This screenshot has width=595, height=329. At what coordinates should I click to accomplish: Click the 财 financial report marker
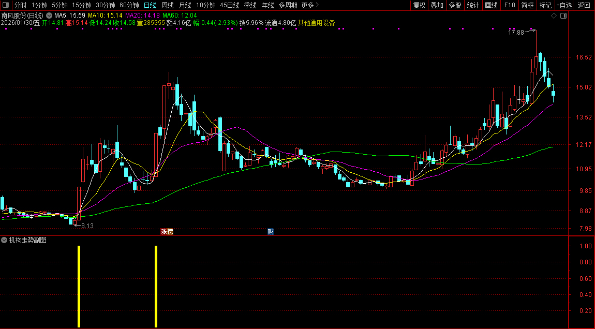pyautogui.click(x=270, y=232)
